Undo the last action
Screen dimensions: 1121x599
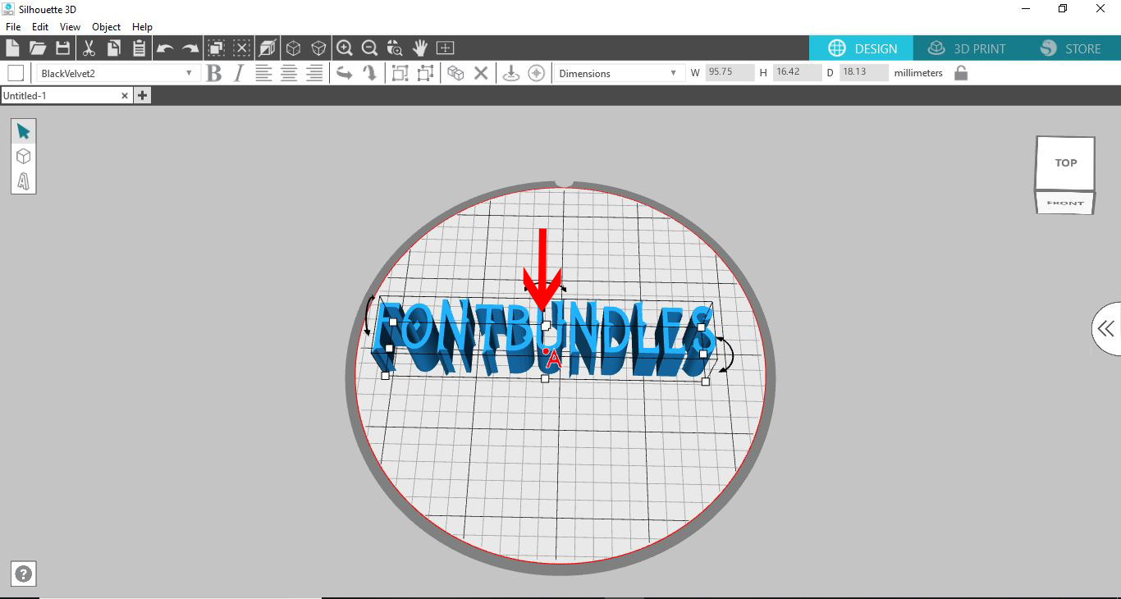coord(165,48)
